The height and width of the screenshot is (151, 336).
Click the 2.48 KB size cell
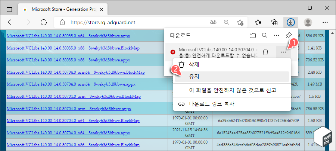[x=315, y=73]
